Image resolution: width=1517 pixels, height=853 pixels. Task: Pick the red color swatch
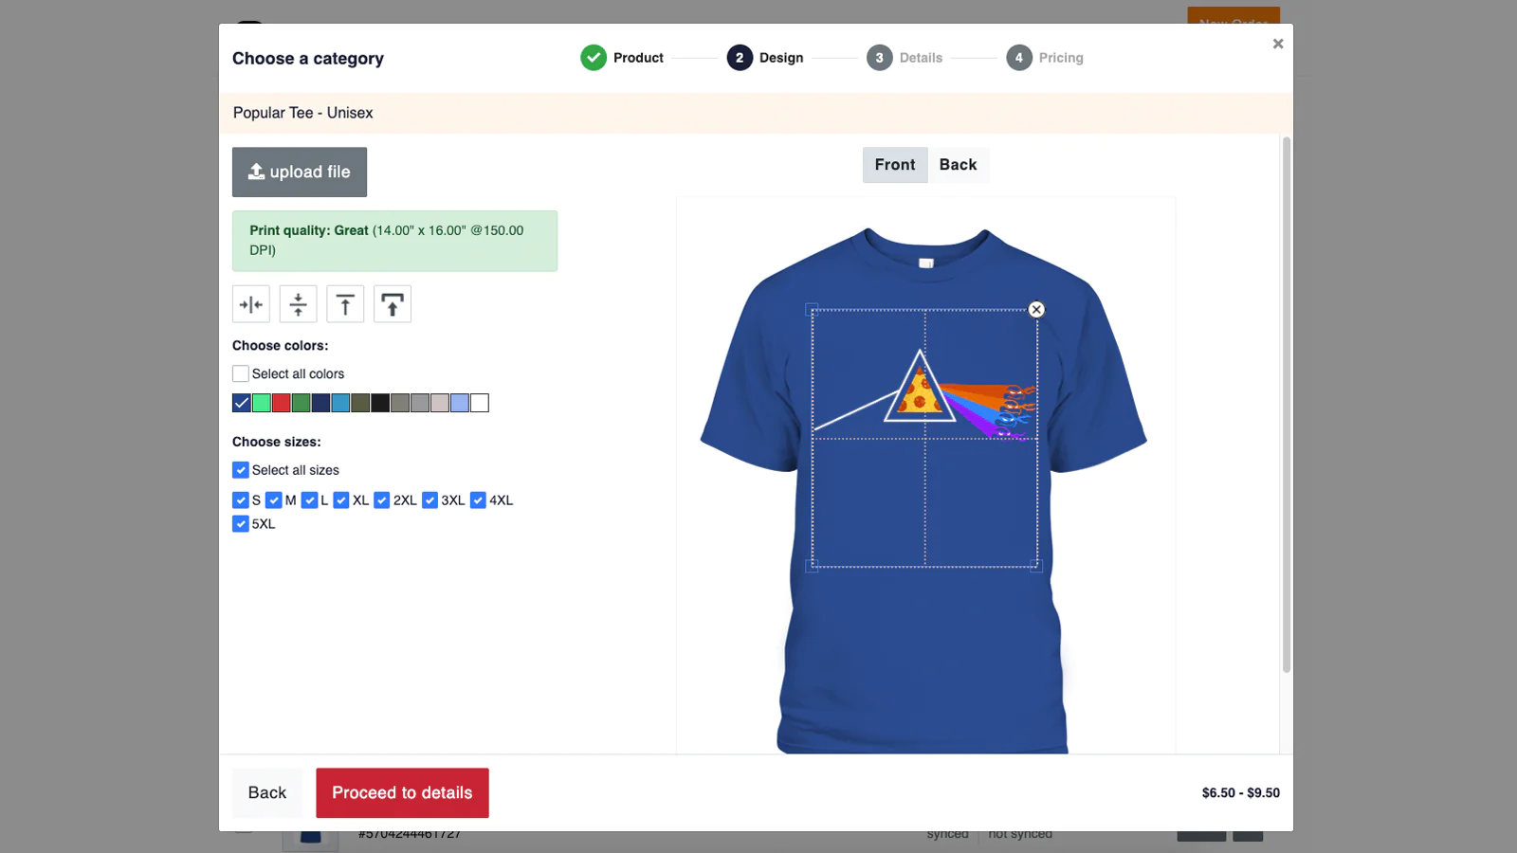coord(282,403)
